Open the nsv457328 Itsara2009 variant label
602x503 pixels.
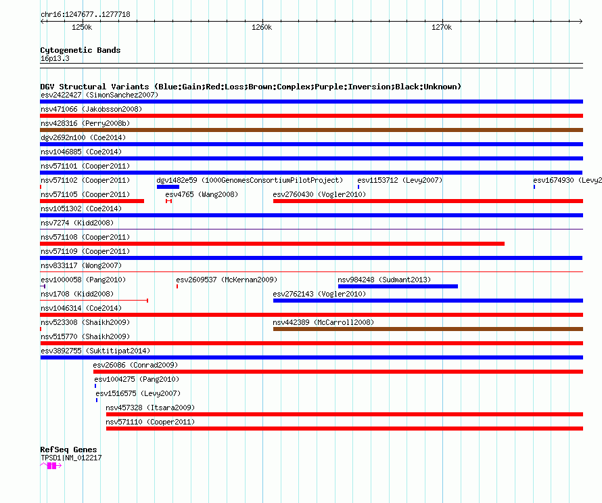[150, 408]
